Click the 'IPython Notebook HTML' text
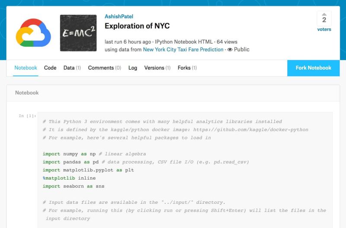The width and height of the screenshot is (346, 228). point(184,42)
